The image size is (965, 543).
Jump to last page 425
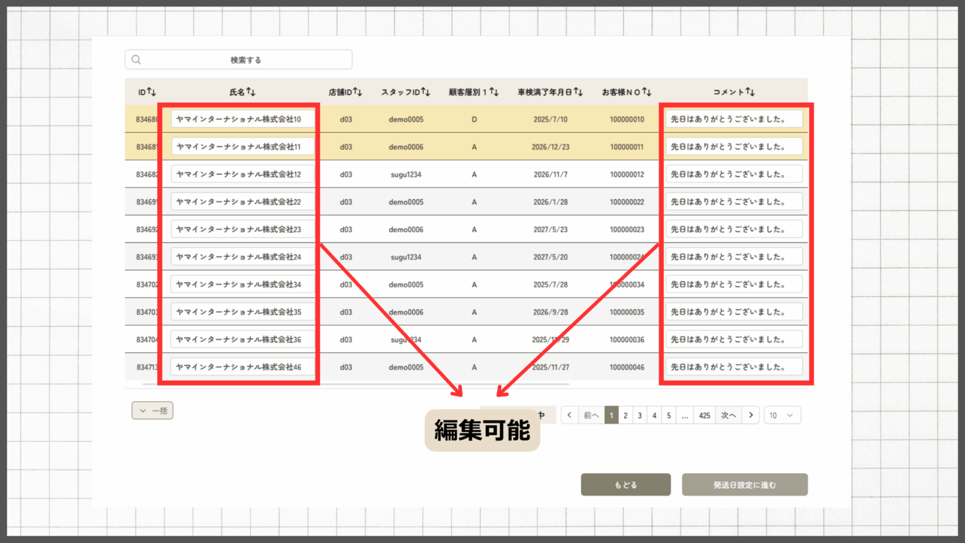click(x=704, y=415)
